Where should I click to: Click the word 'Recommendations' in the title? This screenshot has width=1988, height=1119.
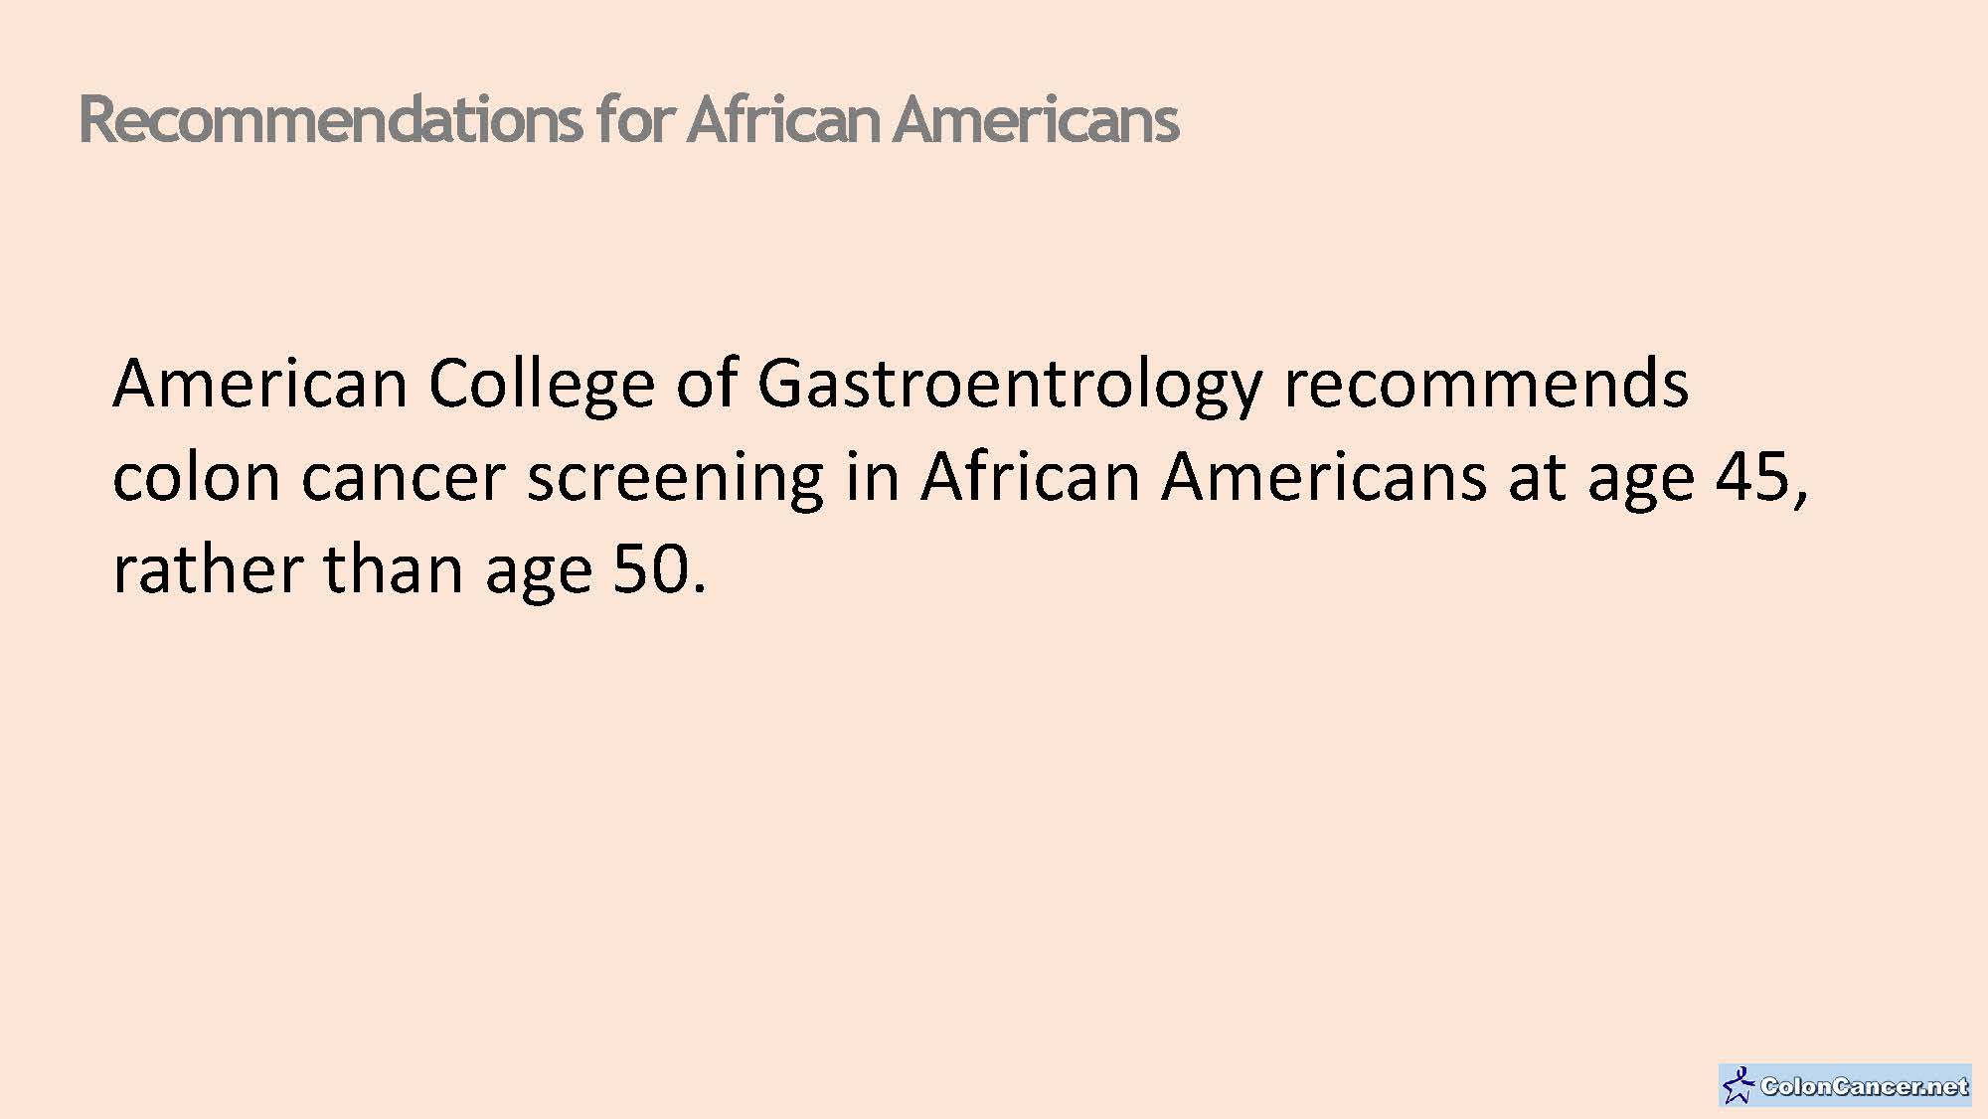click(329, 119)
